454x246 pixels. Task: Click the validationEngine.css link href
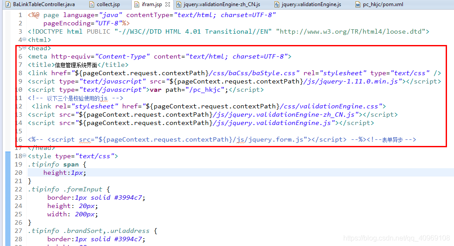(252, 106)
